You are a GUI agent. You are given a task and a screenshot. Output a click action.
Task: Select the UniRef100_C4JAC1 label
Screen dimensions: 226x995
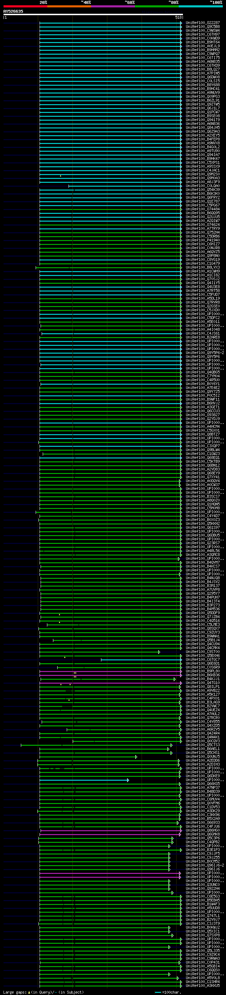click(x=202, y=170)
